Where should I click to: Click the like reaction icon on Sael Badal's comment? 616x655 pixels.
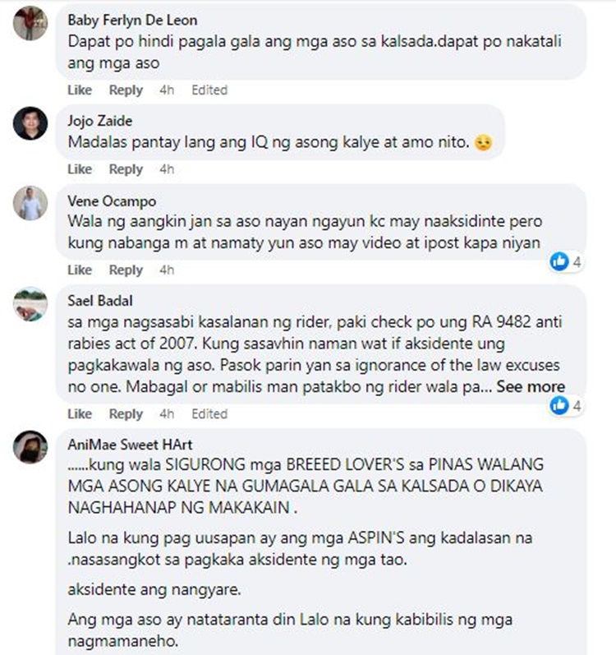(559, 406)
